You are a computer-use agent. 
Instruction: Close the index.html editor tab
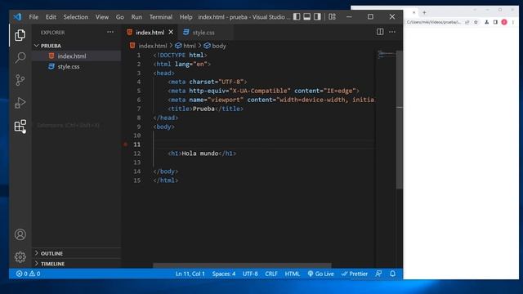(x=171, y=32)
